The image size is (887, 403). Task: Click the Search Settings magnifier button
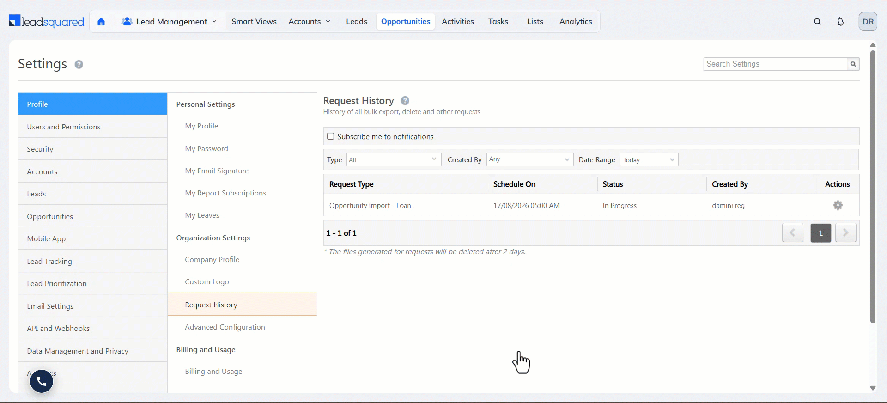point(853,64)
